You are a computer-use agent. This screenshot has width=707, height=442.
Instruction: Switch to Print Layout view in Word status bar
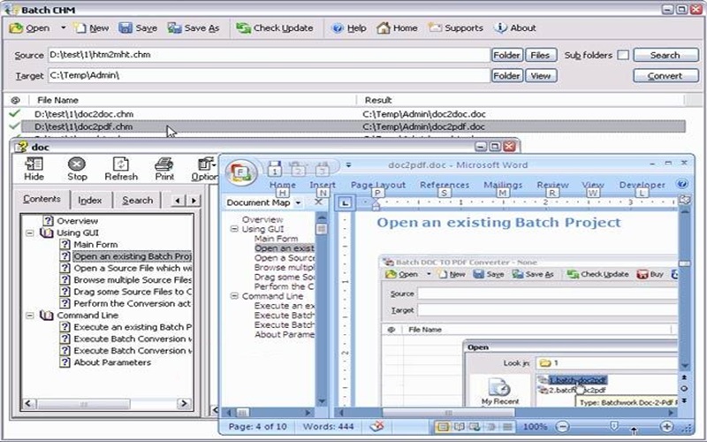[444, 426]
